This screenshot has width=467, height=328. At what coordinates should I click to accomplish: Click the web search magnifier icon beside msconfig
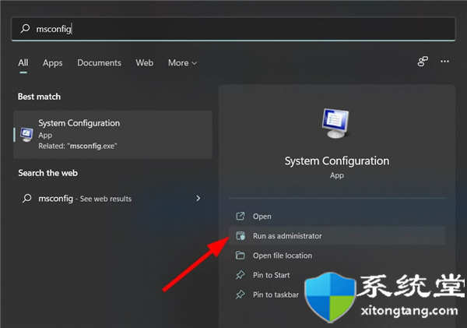[26, 199]
